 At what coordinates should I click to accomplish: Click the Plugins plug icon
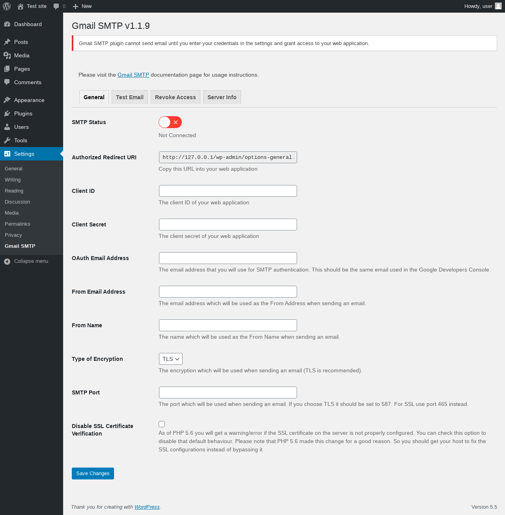click(7, 113)
